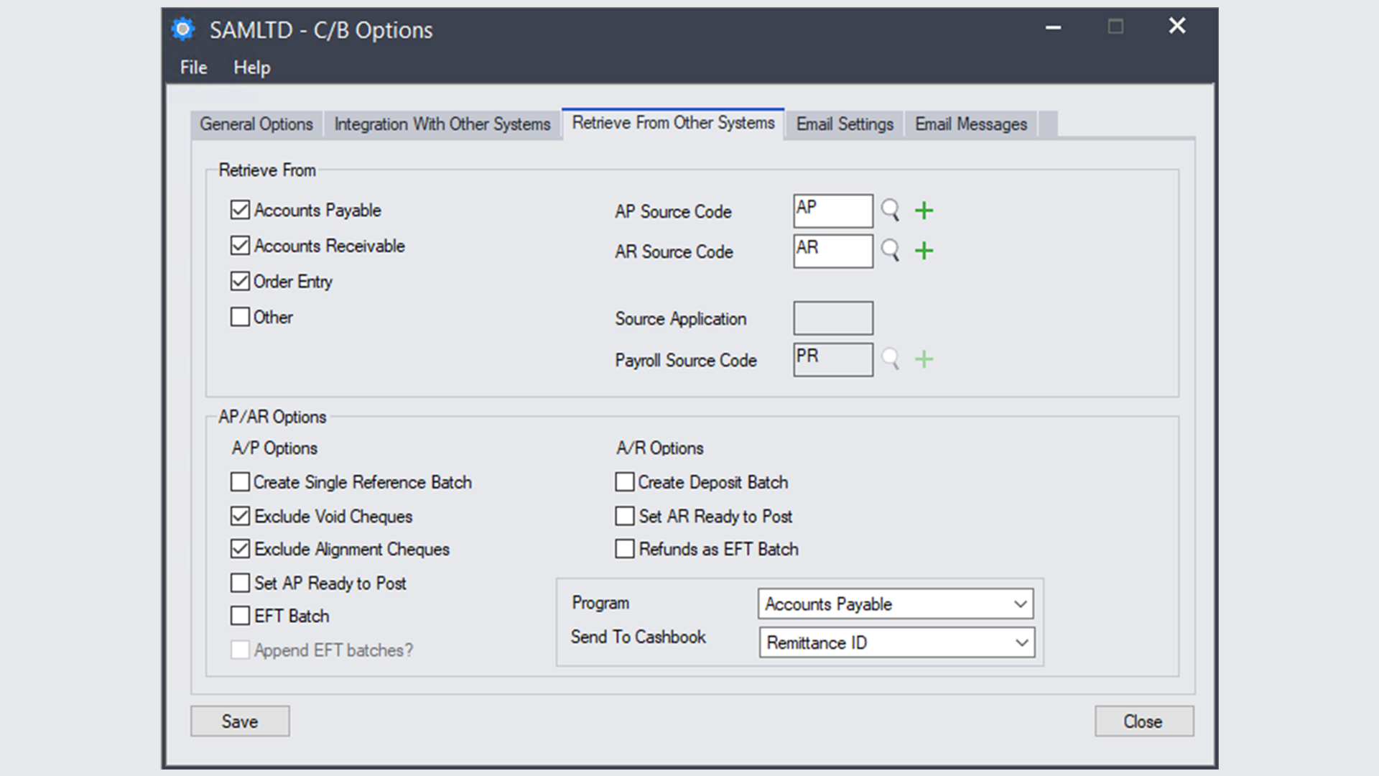
Task: Open the File menu
Action: [192, 67]
